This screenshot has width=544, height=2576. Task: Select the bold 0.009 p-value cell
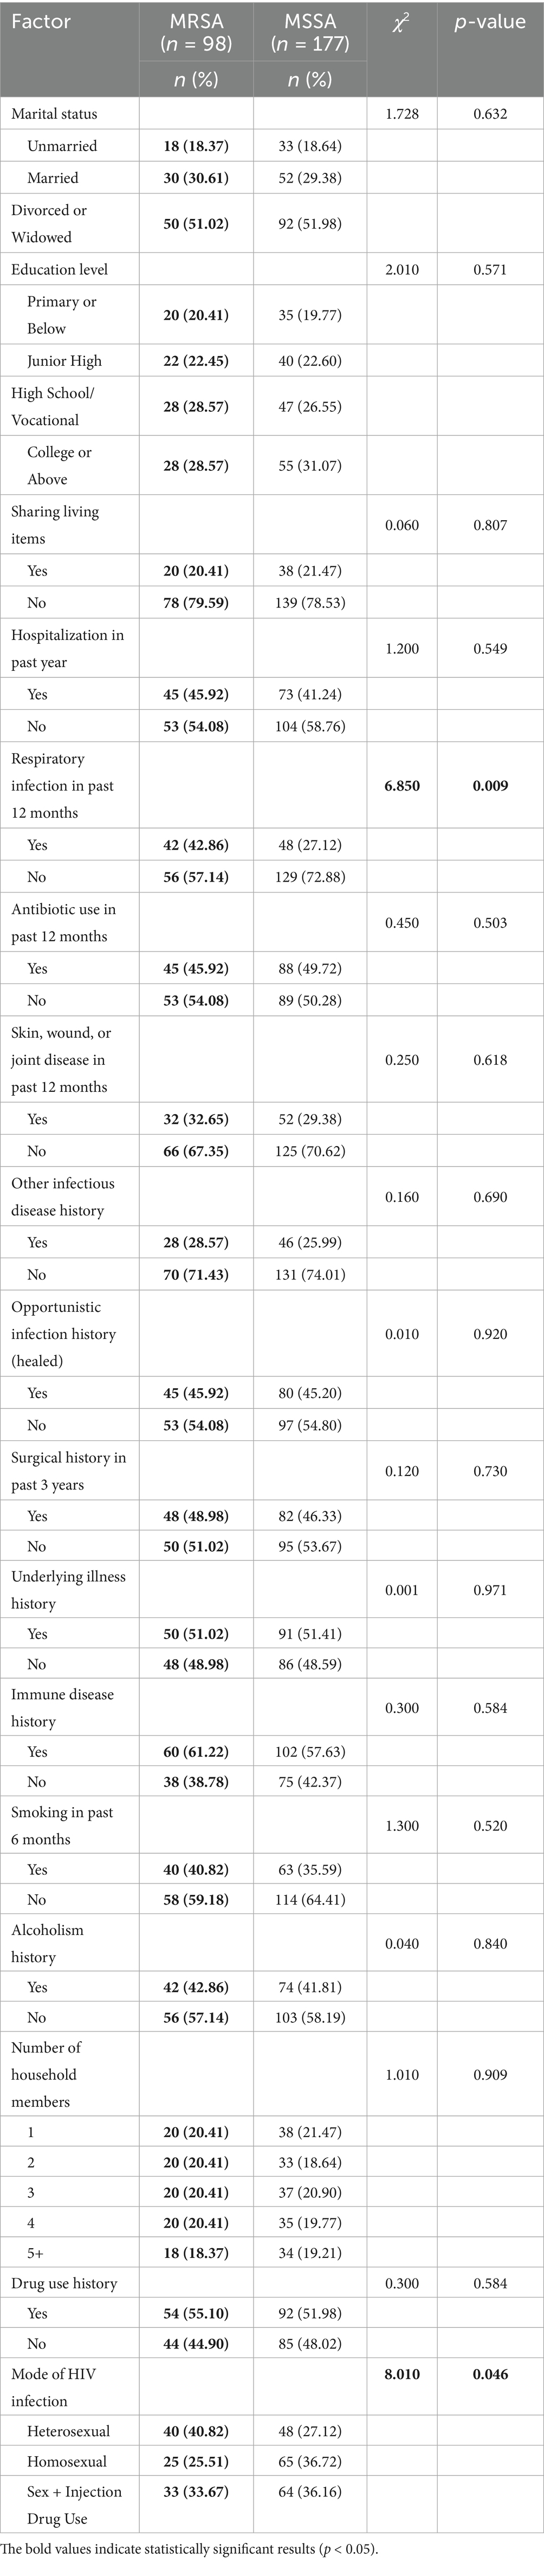click(490, 786)
